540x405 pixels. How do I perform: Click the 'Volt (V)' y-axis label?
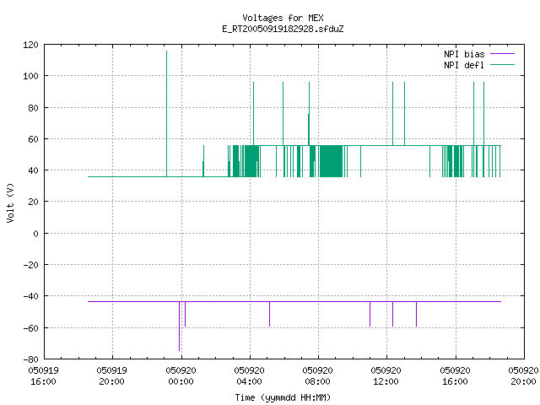(x=10, y=202)
